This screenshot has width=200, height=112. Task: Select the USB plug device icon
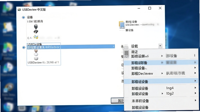click(x=36, y=26)
